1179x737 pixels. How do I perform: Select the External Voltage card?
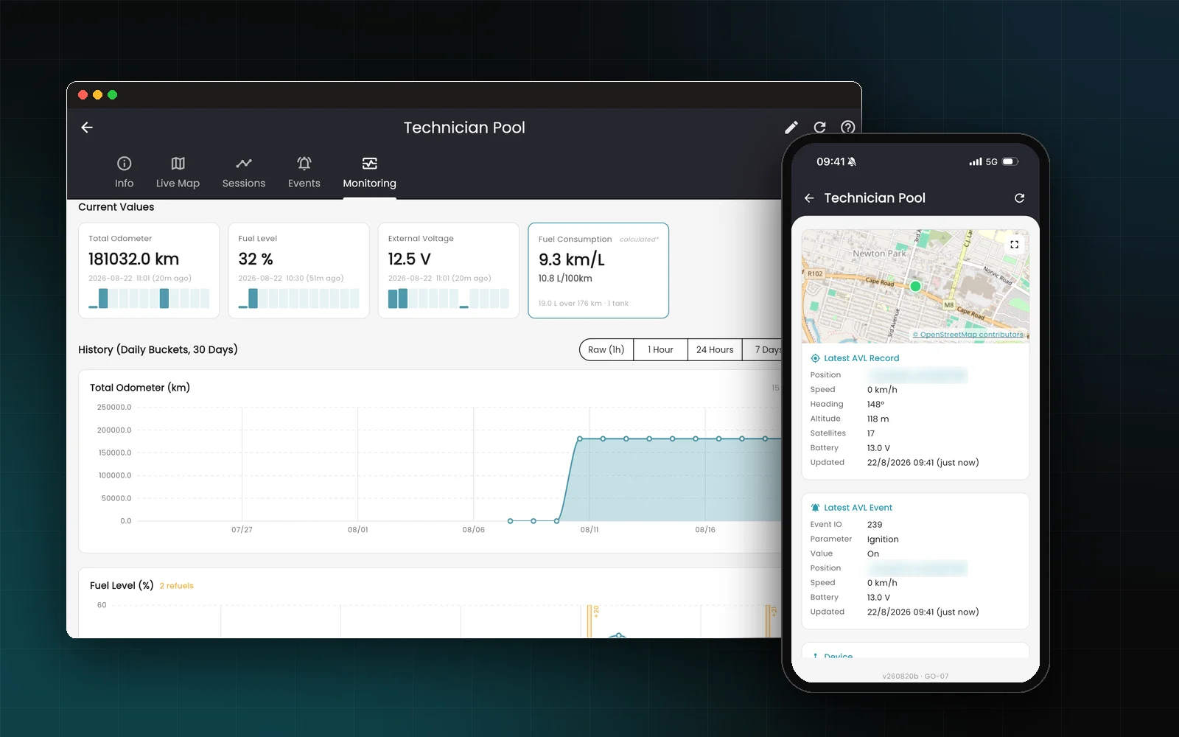tap(449, 270)
